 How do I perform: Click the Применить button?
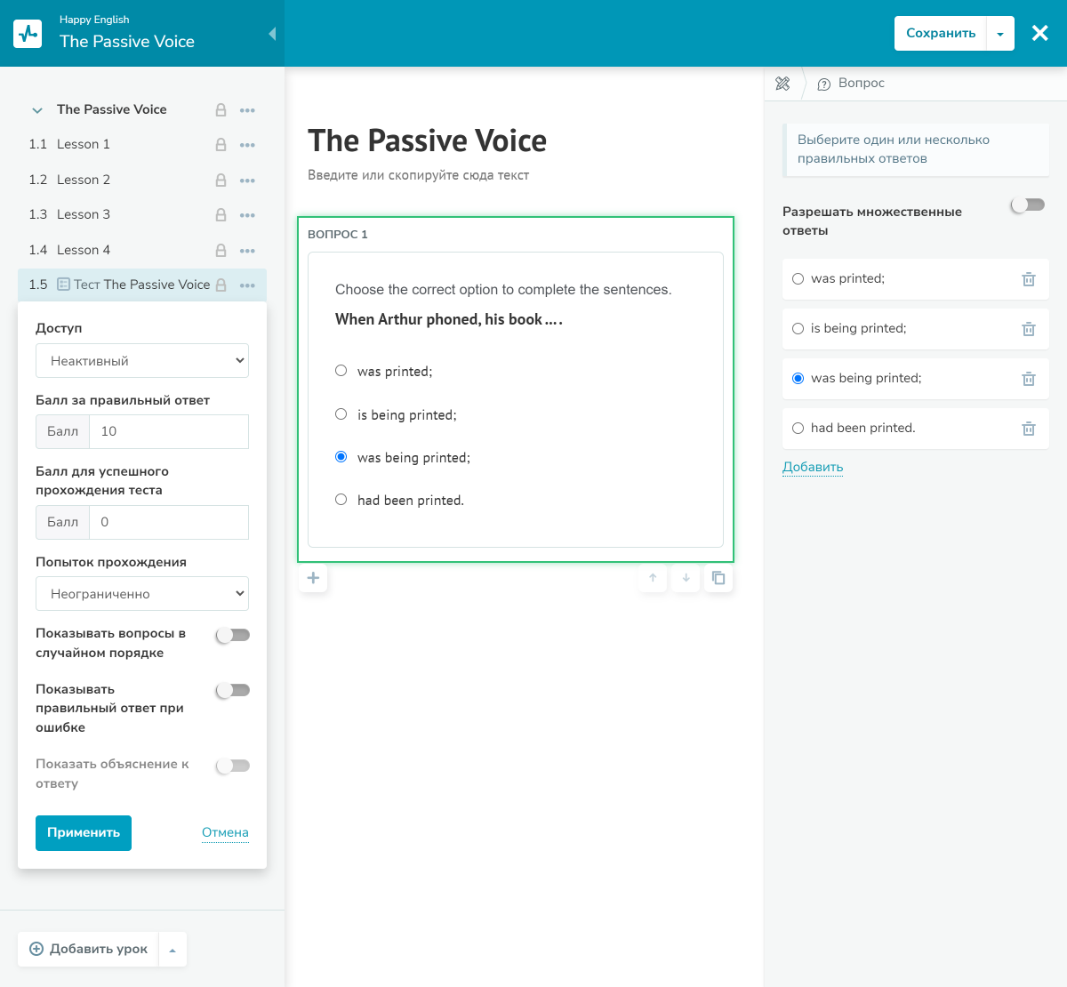pyautogui.click(x=84, y=833)
